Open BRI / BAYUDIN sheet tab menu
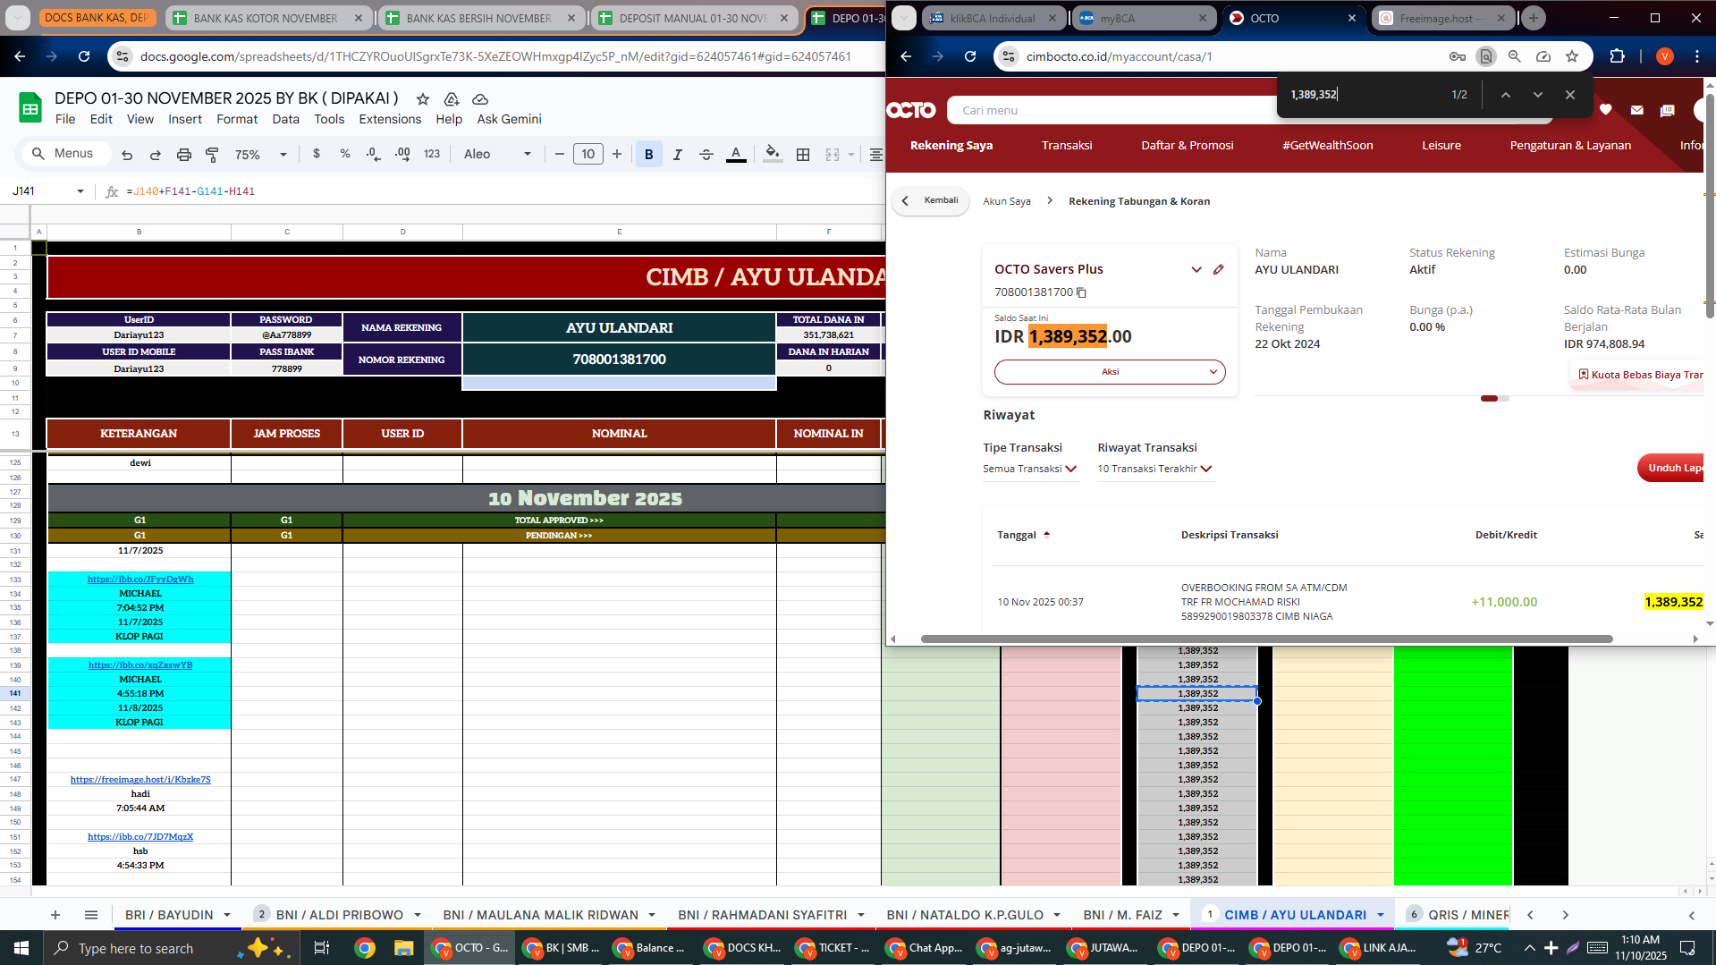Viewport: 1716px width, 965px height. coord(227,915)
